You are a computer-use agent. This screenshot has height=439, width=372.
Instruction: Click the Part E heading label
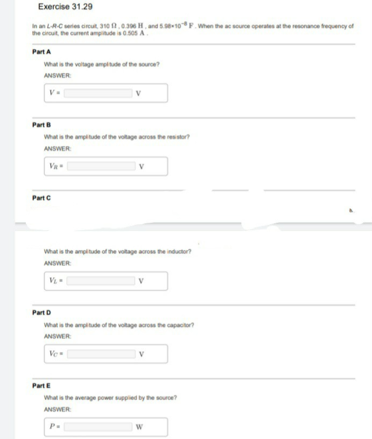(42, 385)
